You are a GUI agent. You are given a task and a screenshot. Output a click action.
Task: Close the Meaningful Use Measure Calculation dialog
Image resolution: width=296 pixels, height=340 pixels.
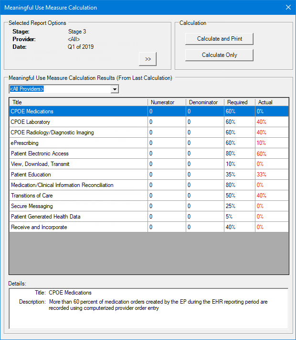coord(287,7)
